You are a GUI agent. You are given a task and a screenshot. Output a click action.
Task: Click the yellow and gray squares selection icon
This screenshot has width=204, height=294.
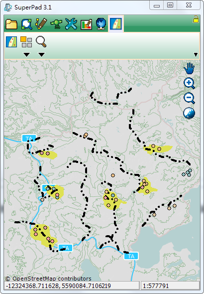(x=26, y=42)
